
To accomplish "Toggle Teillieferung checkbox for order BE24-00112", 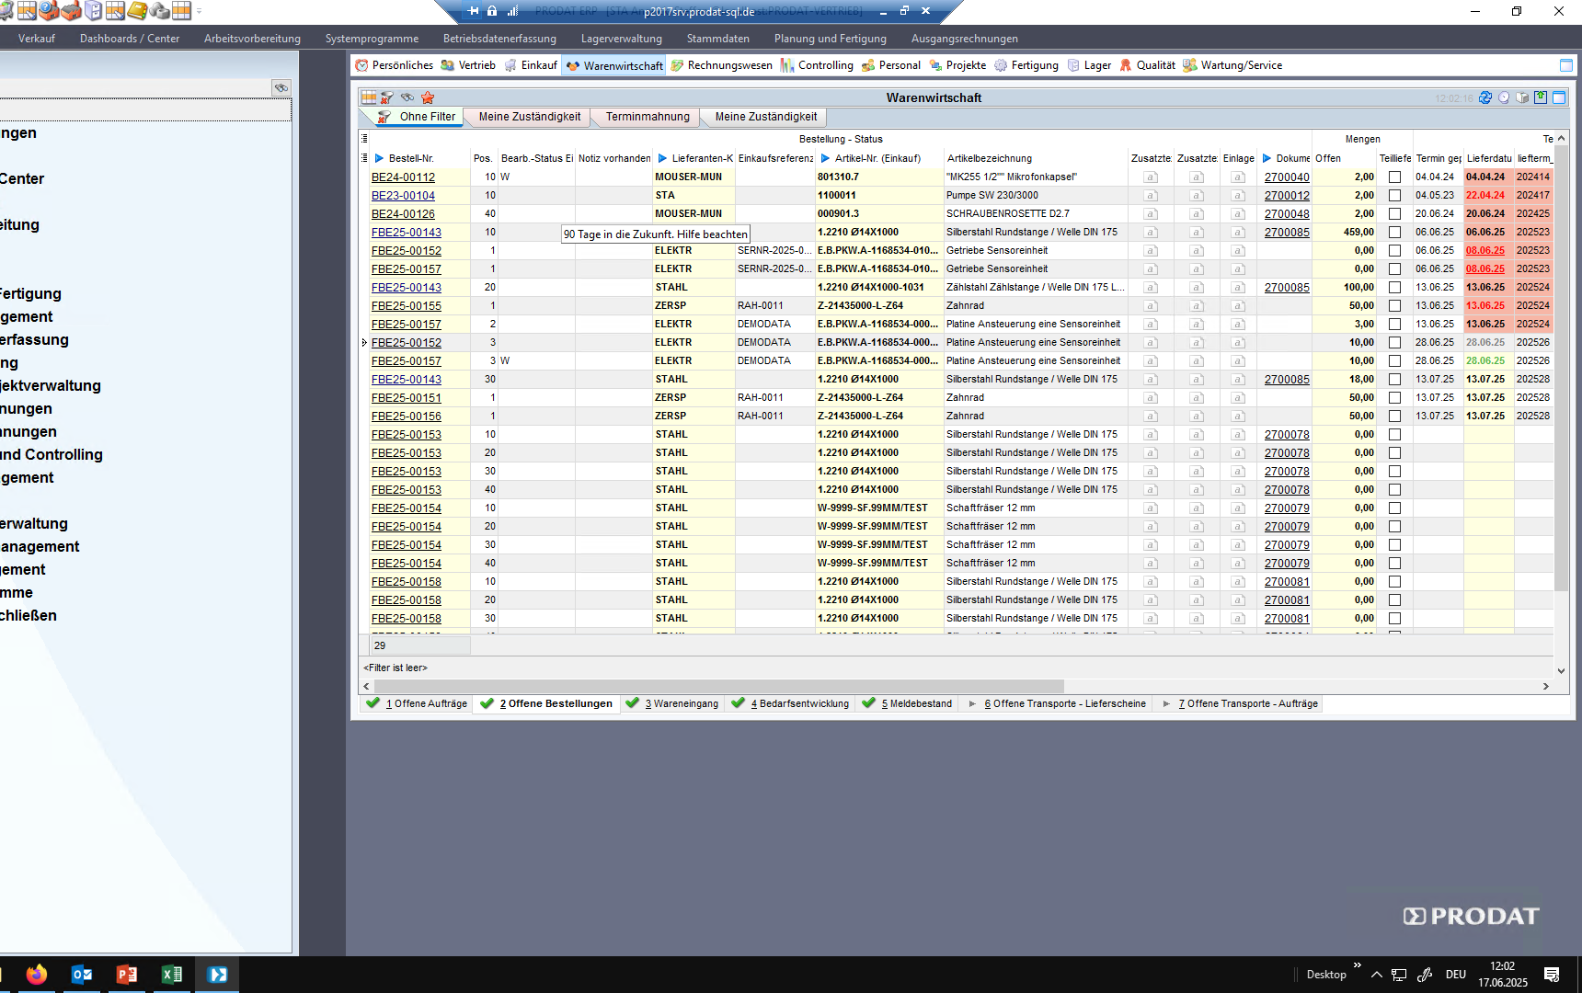I will (x=1394, y=177).
